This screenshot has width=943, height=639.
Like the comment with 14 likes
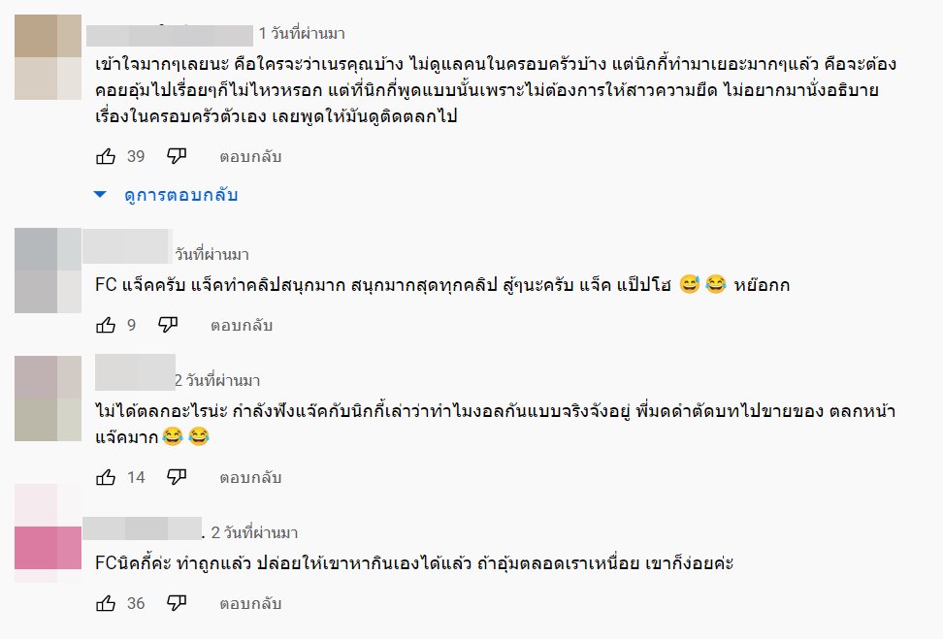pyautogui.click(x=106, y=476)
